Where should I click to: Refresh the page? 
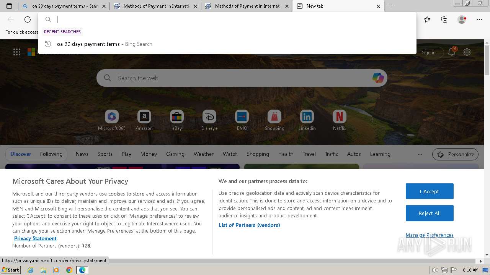tap(28, 19)
